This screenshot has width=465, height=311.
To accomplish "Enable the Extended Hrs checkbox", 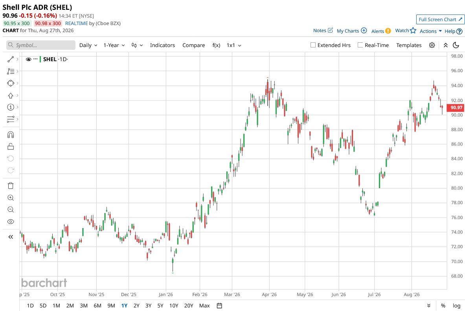I will [313, 45].
